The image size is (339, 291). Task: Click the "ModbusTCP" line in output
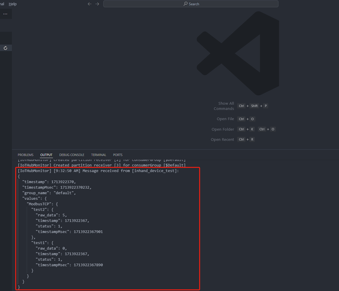43,204
